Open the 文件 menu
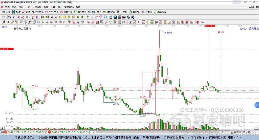 tap(7, 7)
